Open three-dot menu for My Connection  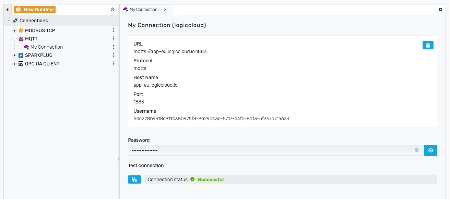[x=114, y=47]
